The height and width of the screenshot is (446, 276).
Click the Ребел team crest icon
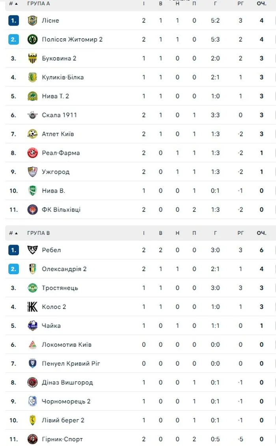[x=32, y=250]
